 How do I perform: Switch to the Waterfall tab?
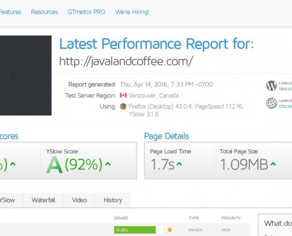44,200
